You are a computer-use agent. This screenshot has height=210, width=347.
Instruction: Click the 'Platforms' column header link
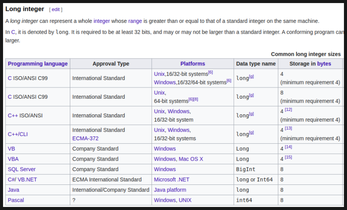[193, 64]
